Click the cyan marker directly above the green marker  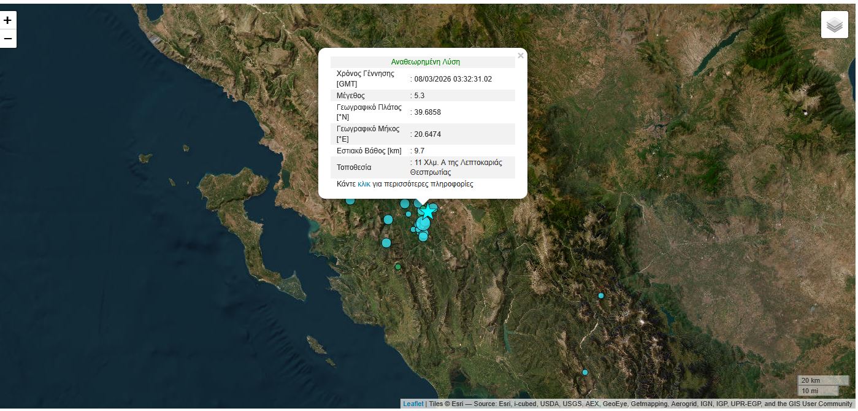(386, 243)
